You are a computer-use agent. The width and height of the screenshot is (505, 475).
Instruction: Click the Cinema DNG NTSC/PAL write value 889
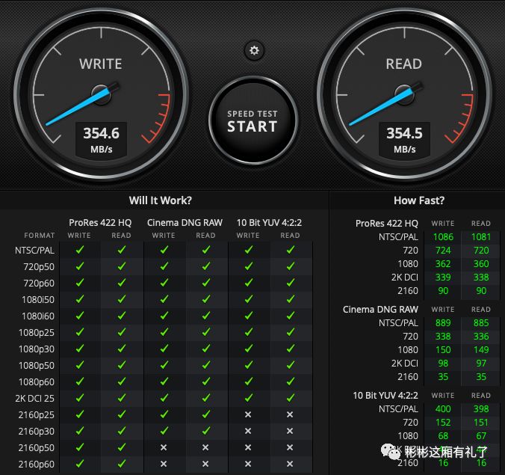point(443,323)
